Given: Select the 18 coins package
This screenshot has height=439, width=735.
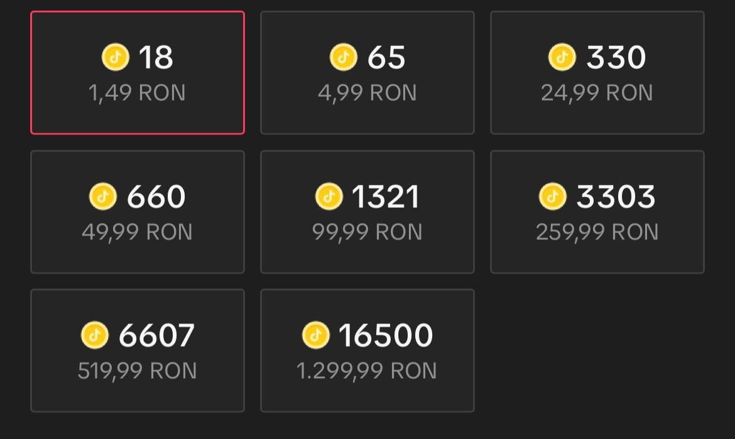Looking at the screenshot, I should pyautogui.click(x=138, y=72).
